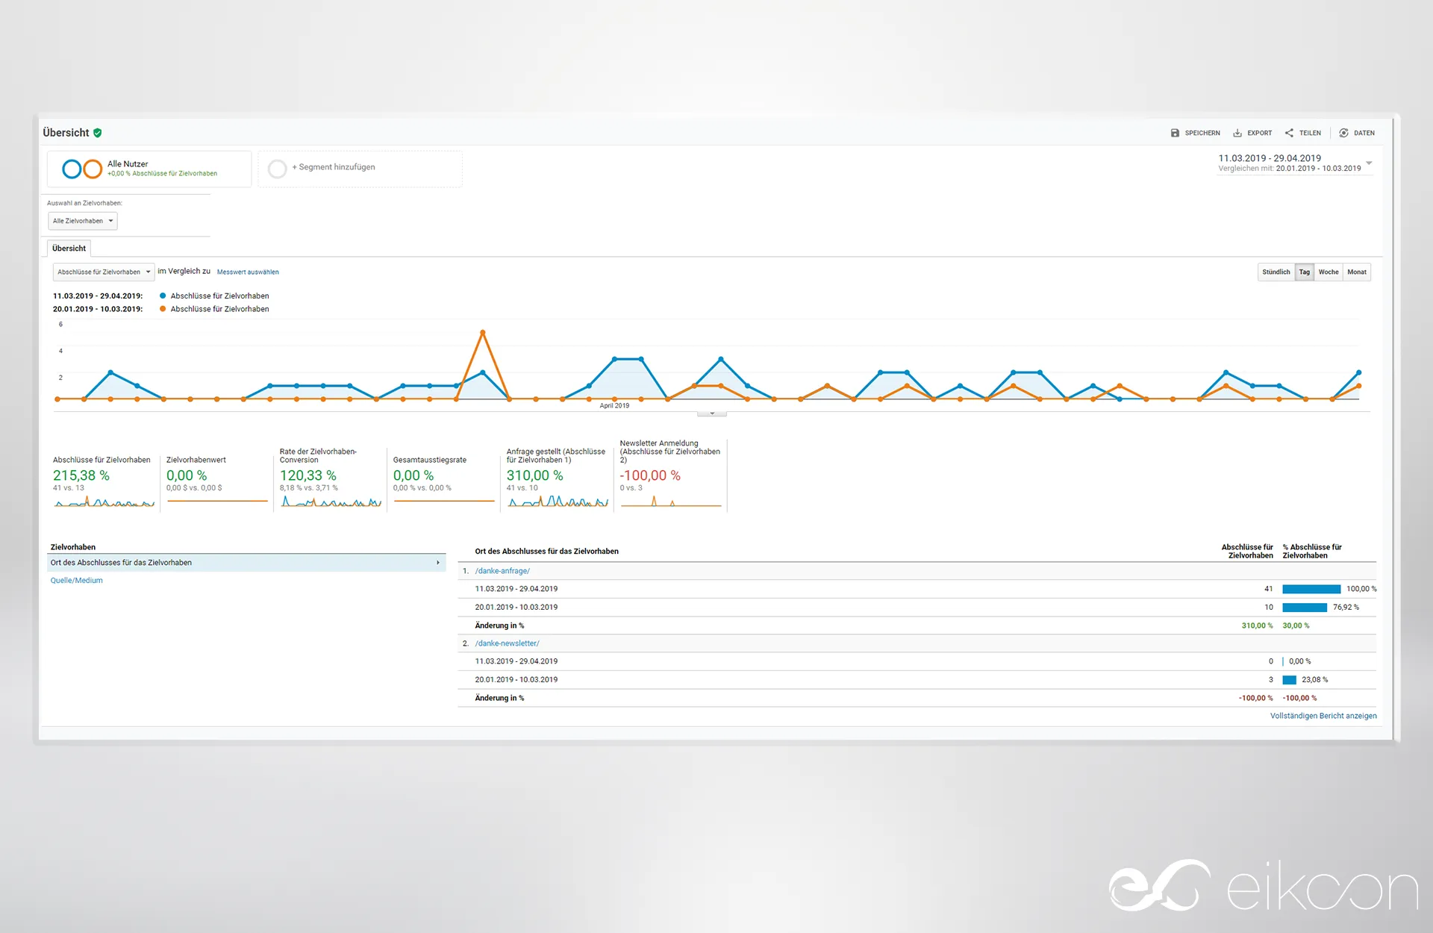Switch chart granularity to Stündlich
Image resolution: width=1433 pixels, height=933 pixels.
point(1276,272)
